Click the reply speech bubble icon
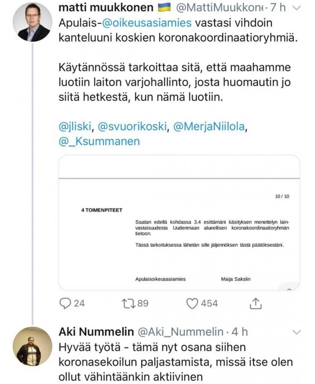This screenshot has width=315, height=384. pyautogui.click(x=66, y=303)
